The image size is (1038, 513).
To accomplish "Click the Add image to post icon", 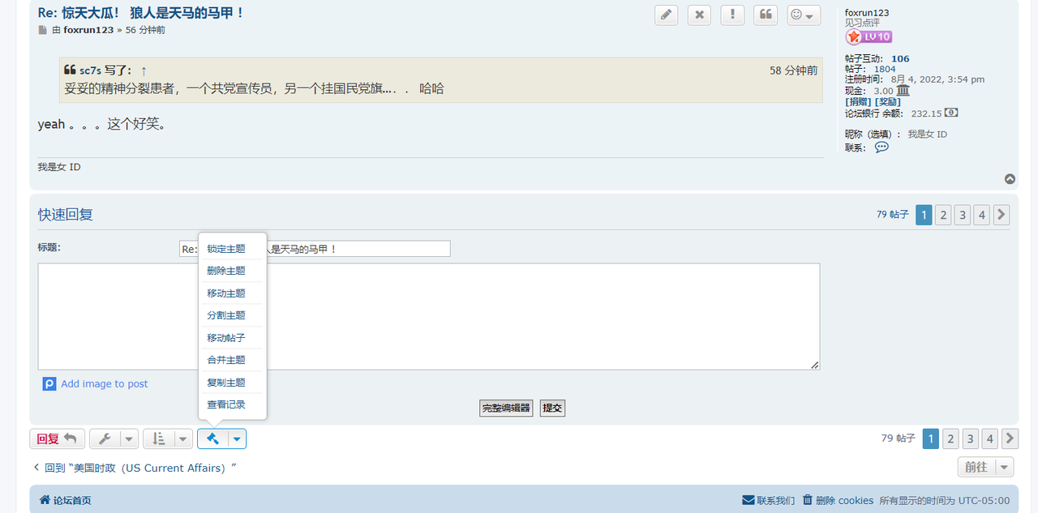I will pyautogui.click(x=49, y=383).
